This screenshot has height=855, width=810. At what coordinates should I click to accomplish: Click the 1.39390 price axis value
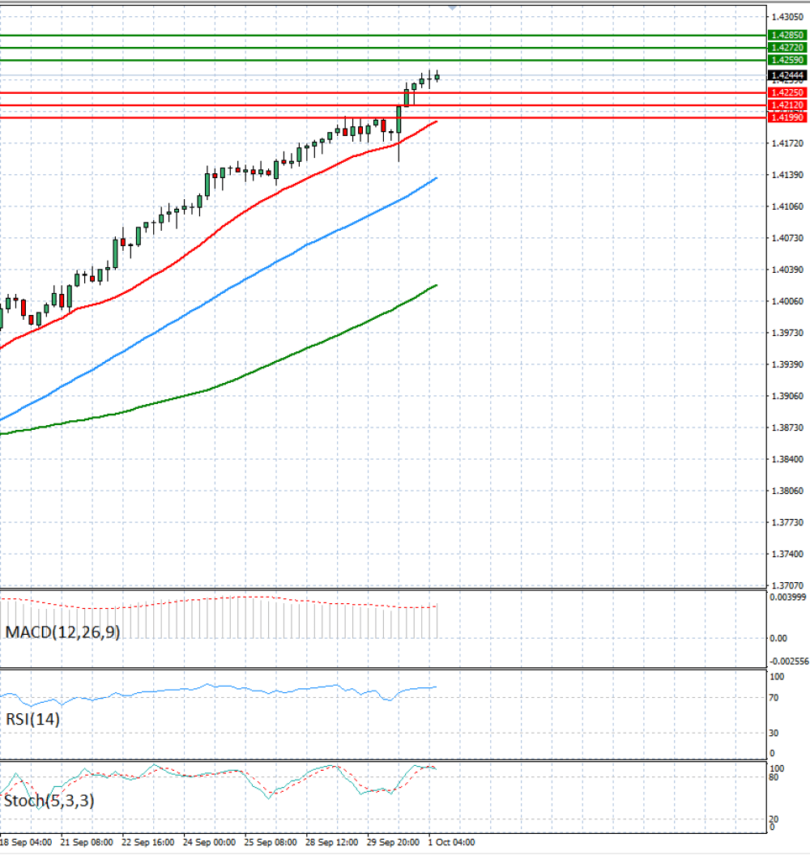point(787,365)
